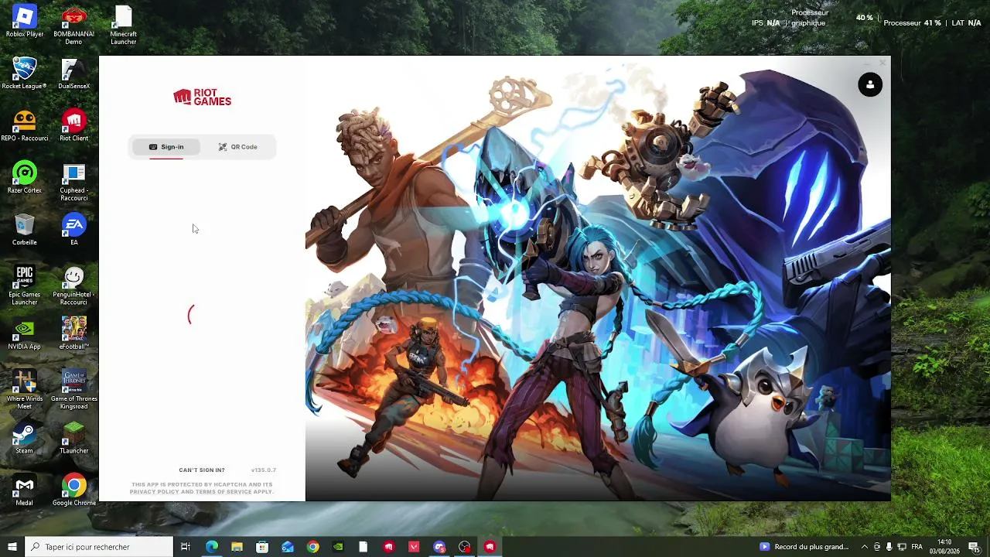Image resolution: width=990 pixels, height=557 pixels.
Task: Switch to the QR Code tab
Action: tap(237, 147)
